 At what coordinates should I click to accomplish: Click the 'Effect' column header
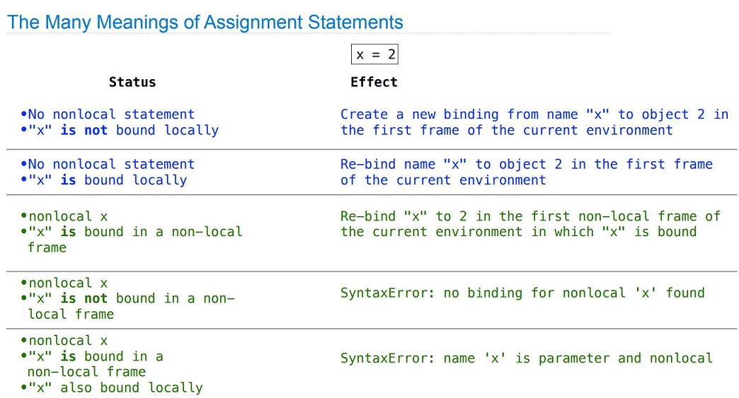click(374, 82)
